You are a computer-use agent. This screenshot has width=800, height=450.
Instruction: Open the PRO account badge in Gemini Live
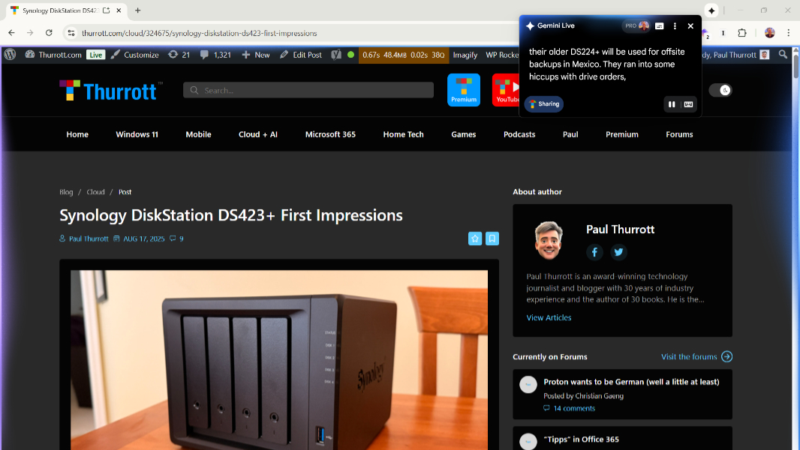tap(636, 25)
